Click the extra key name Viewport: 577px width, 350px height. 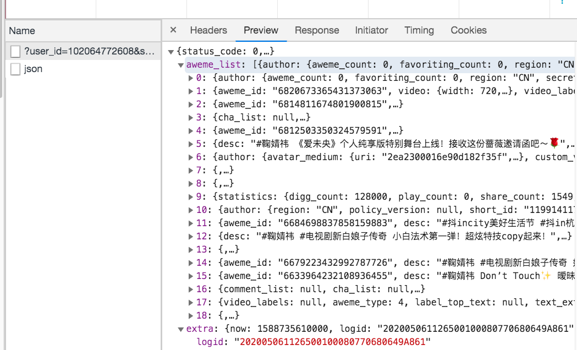click(x=200, y=329)
